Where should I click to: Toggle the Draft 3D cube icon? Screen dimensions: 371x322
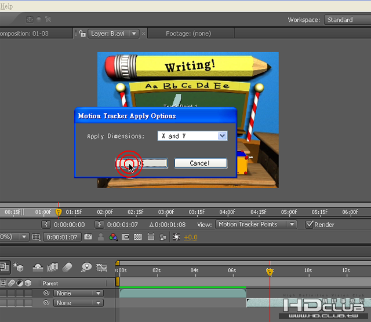pos(18,267)
